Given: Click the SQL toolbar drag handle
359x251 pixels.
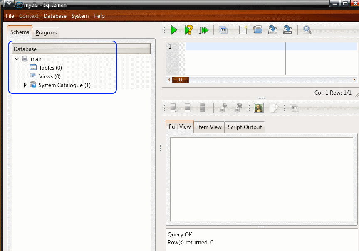Looking at the screenshot, I should 164,30.
